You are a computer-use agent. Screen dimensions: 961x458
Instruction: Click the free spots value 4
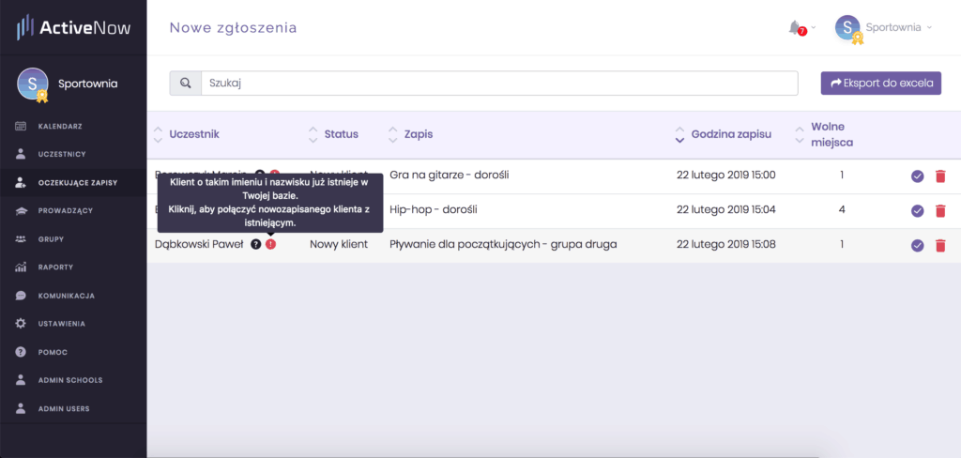842,209
